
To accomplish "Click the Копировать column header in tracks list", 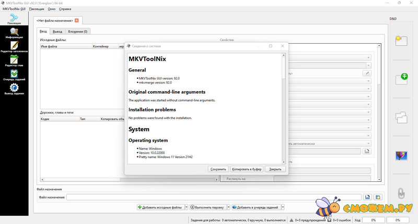I will [112, 119].
